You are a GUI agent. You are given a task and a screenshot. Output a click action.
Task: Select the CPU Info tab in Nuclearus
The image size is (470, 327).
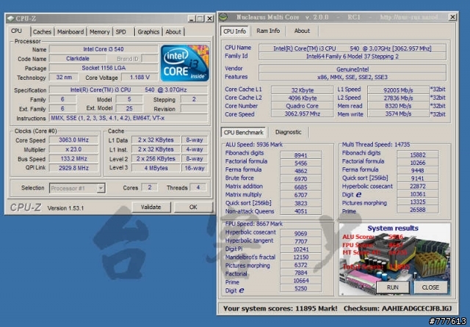[x=234, y=31]
